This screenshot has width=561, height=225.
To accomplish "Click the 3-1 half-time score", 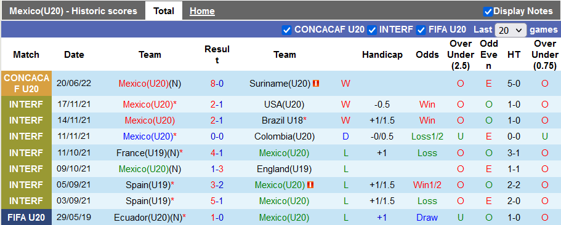I will 514,153.
